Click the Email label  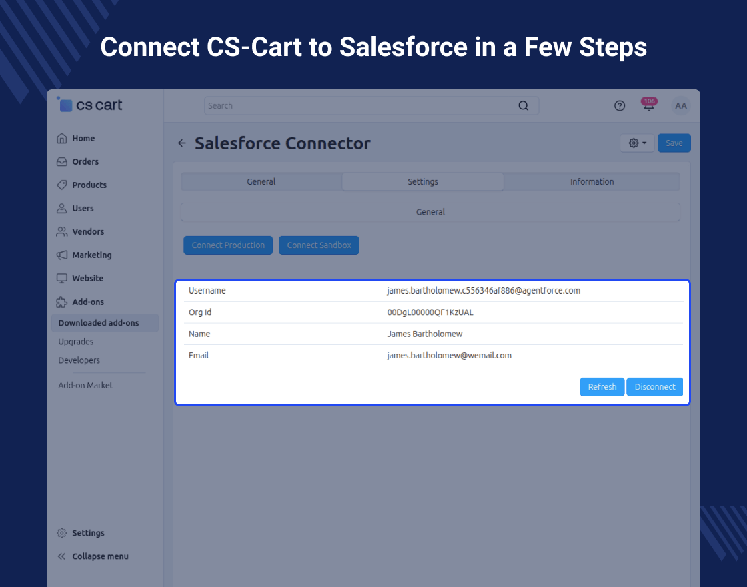[199, 356]
